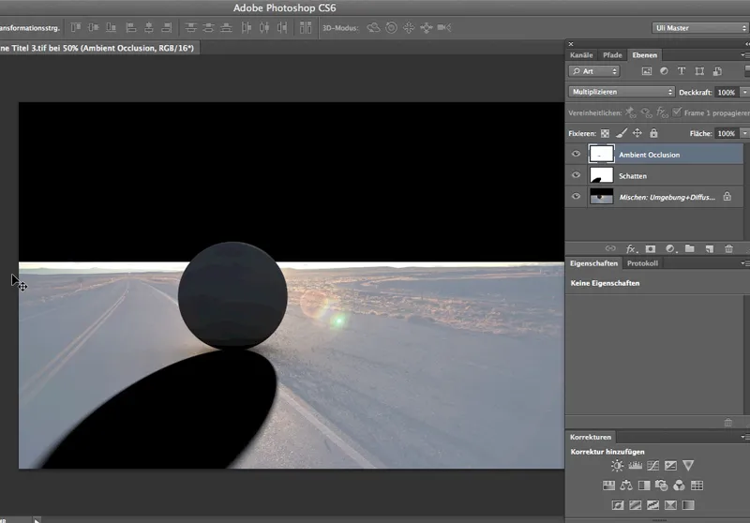Add a Levels adjustment from Korrekturen

[635, 466]
